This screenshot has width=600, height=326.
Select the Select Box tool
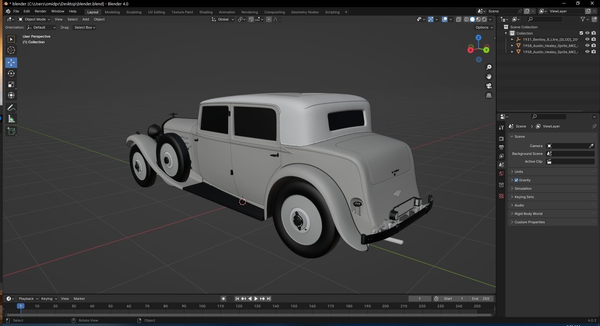(x=11, y=39)
